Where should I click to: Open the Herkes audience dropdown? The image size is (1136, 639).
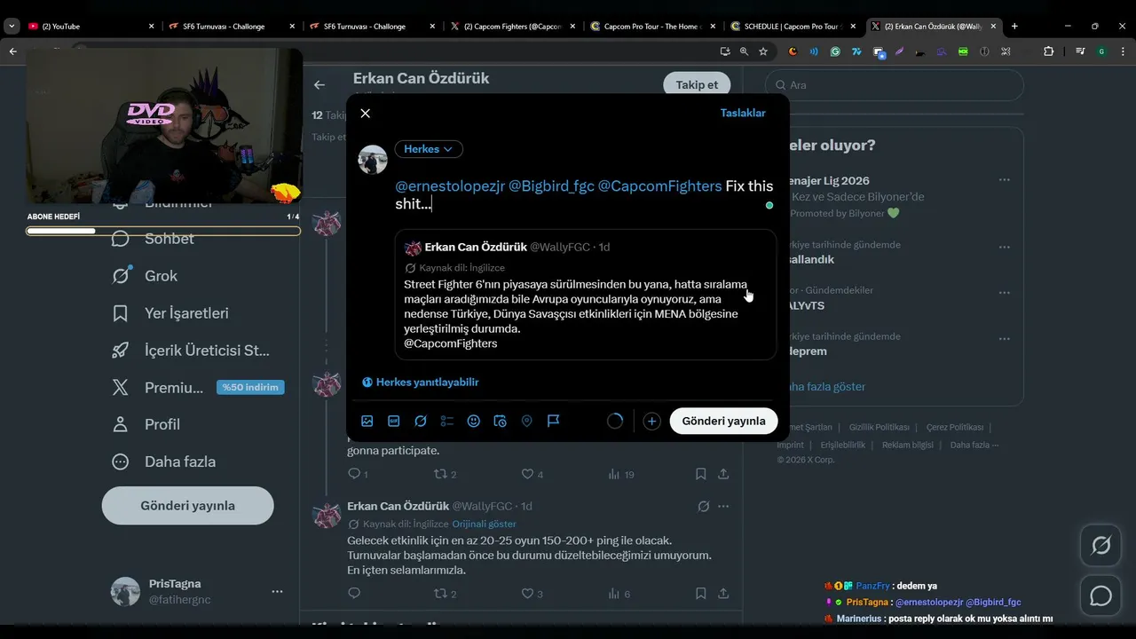pyautogui.click(x=429, y=149)
